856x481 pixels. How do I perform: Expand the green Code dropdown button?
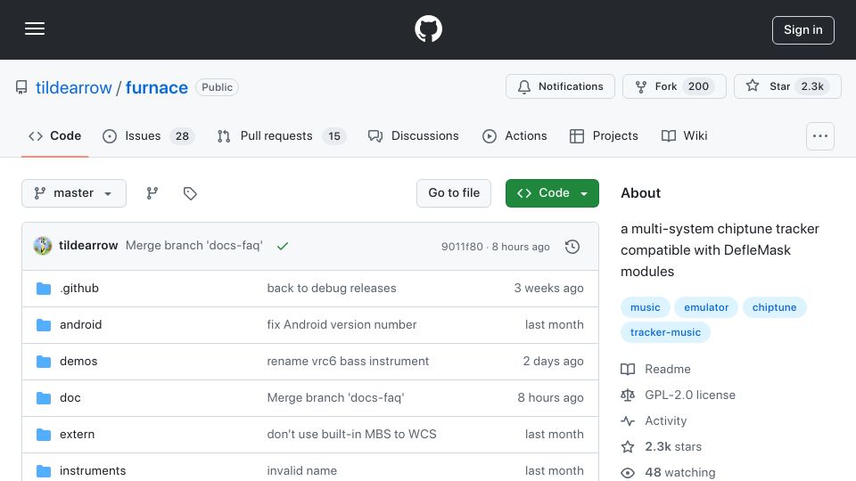coord(552,193)
